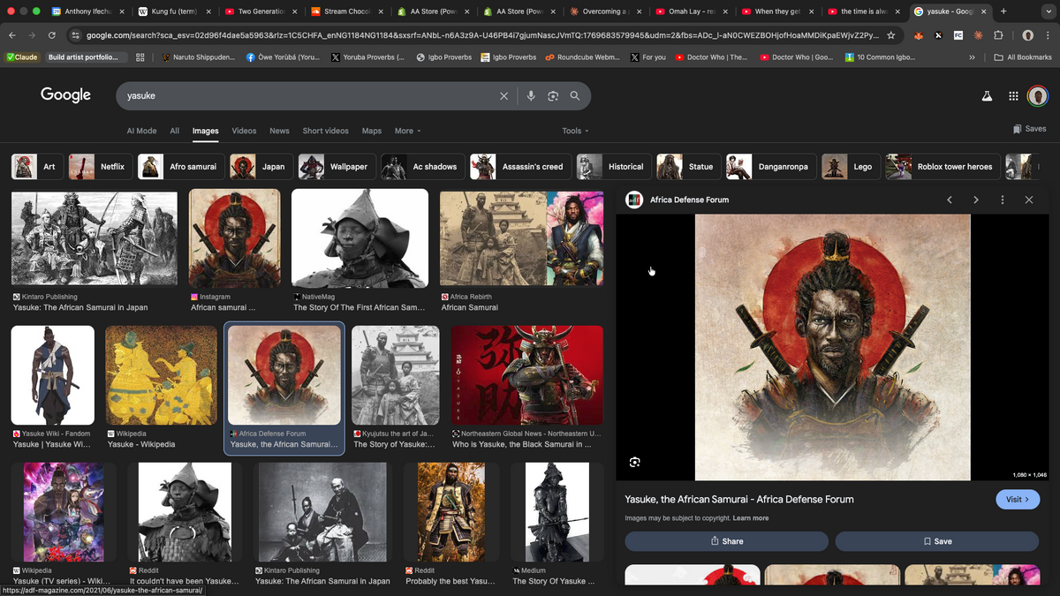Open the Chrome three-dot menu
Screen dimensions: 1060x596
[1048, 35]
